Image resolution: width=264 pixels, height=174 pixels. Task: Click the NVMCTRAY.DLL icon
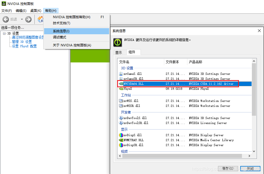coord(121,140)
